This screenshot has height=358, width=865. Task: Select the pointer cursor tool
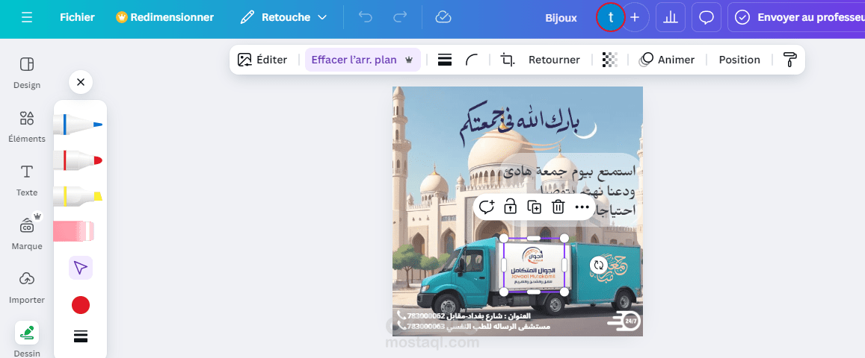[81, 268]
